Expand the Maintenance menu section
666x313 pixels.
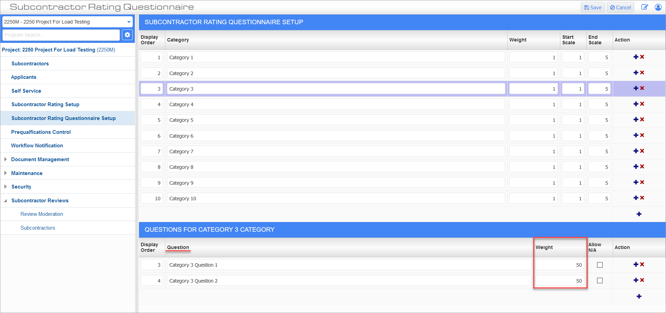click(6, 173)
